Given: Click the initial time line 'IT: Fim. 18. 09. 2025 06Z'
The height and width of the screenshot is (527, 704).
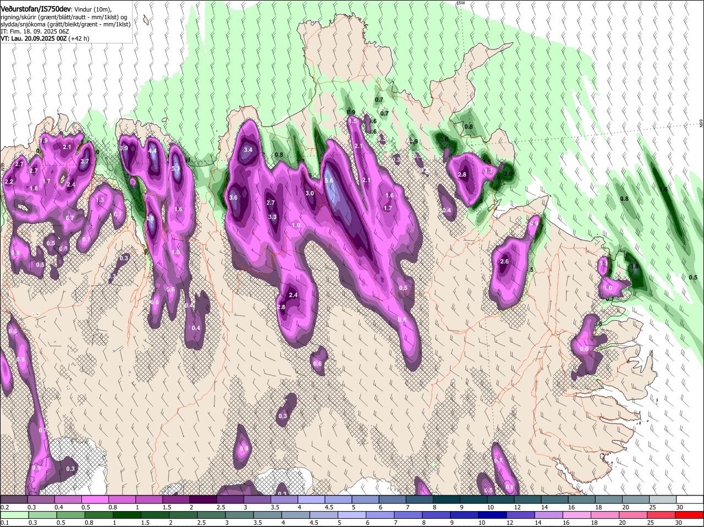Looking at the screenshot, I should click(35, 31).
